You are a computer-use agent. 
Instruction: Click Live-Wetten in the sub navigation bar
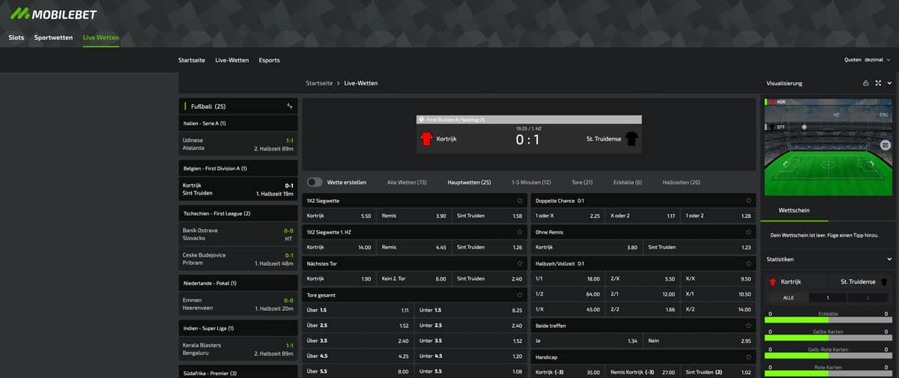231,60
